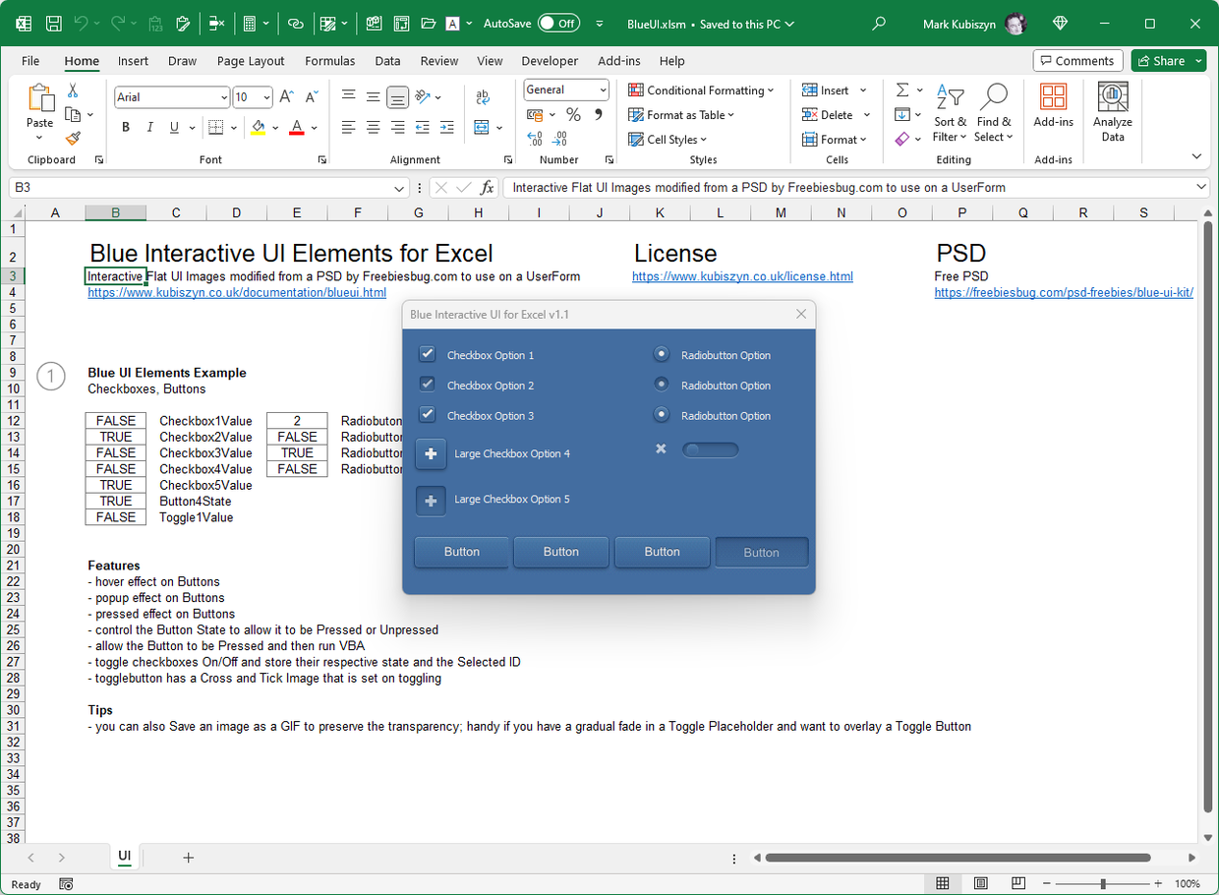
Task: Add a new sheet with plus icon
Action: [x=189, y=858]
